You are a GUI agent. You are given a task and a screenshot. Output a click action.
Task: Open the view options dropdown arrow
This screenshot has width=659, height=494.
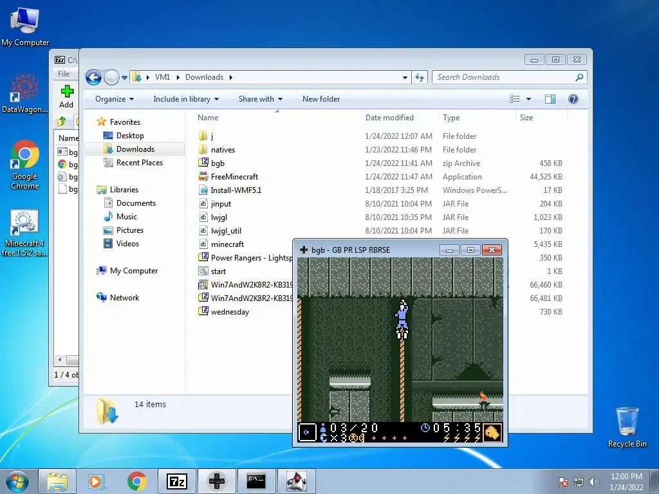click(529, 99)
